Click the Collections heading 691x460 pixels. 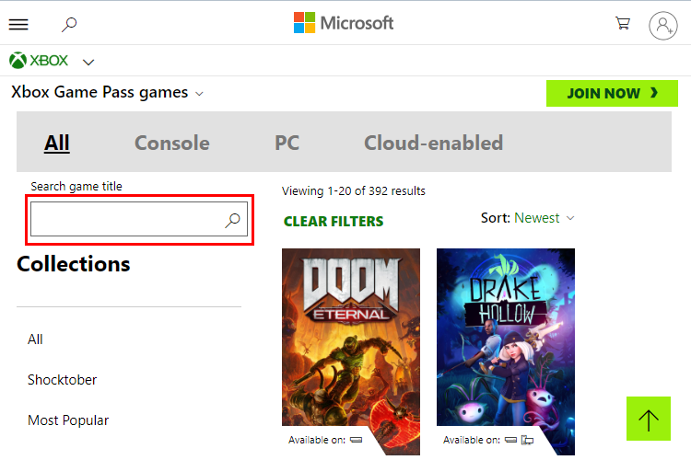(x=73, y=264)
